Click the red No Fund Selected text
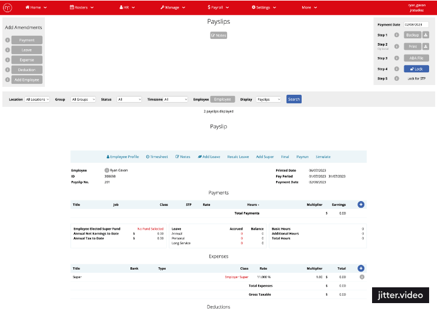437x311 pixels. click(151, 229)
